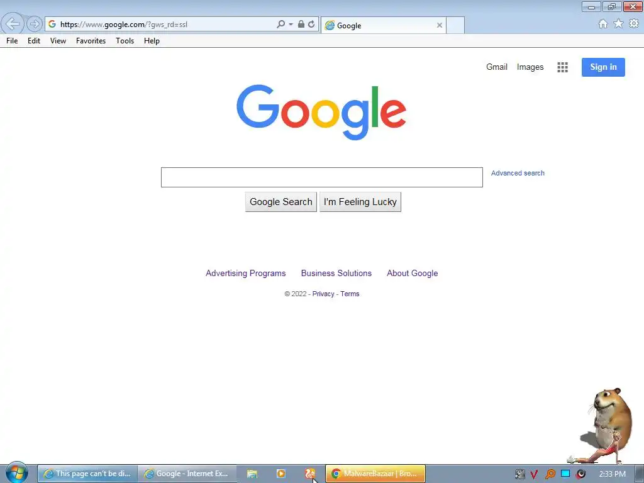Click I'm Feeling Lucky button
The height and width of the screenshot is (483, 644).
(x=360, y=202)
